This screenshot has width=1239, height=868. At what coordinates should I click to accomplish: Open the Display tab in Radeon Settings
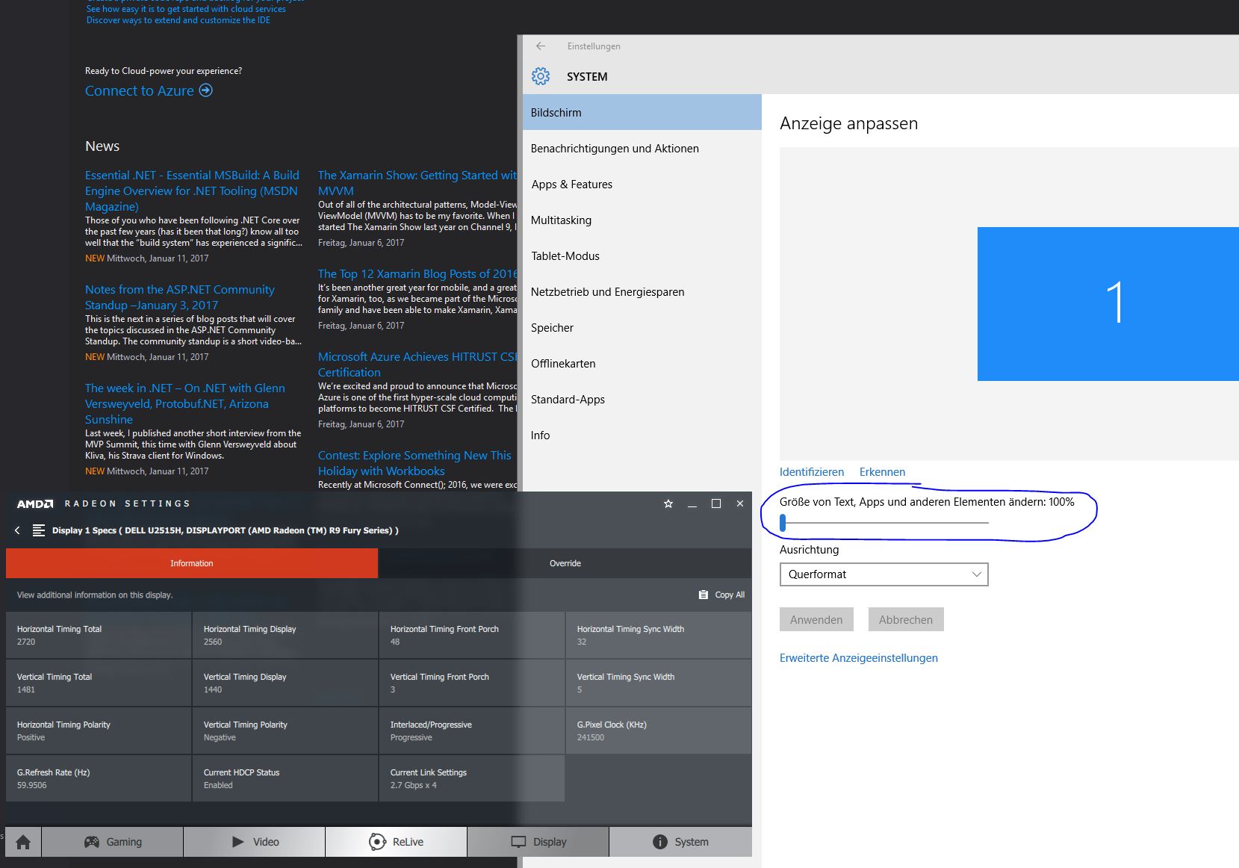point(538,842)
